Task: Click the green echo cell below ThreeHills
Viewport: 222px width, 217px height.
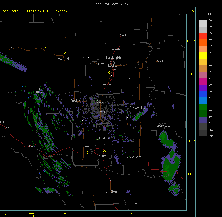Action: pyautogui.click(x=139, y=115)
